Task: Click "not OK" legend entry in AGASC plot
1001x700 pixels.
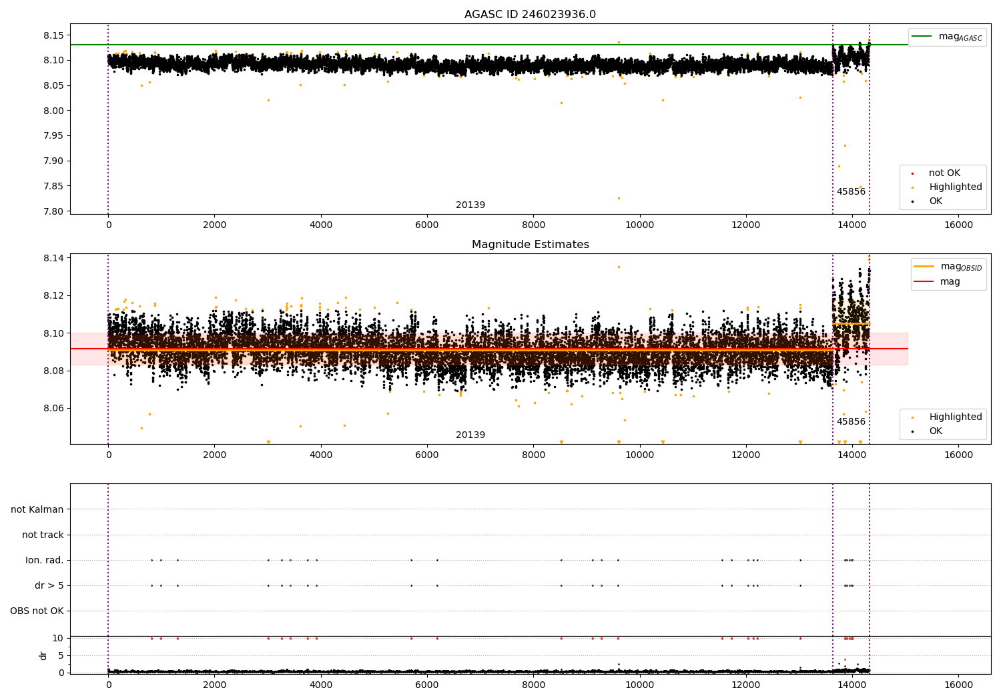Action: pyautogui.click(x=936, y=173)
